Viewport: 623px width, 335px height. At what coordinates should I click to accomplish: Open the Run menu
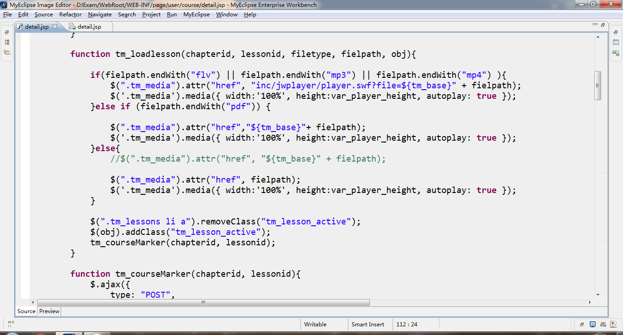coord(172,15)
